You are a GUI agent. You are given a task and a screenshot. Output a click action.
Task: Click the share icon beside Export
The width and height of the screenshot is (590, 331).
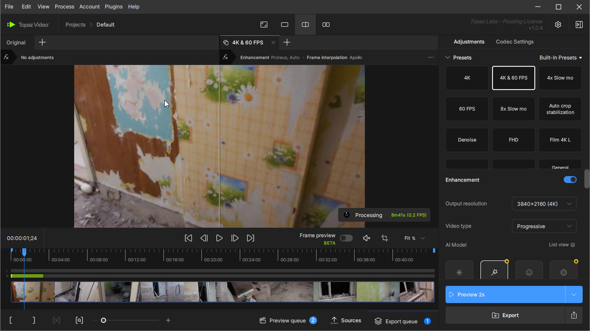(x=574, y=315)
